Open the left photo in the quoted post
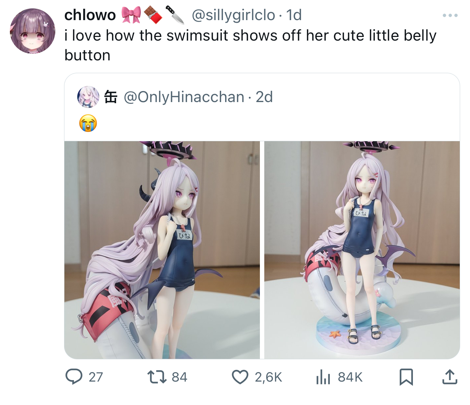The height and width of the screenshot is (405, 470). pyautogui.click(x=162, y=250)
